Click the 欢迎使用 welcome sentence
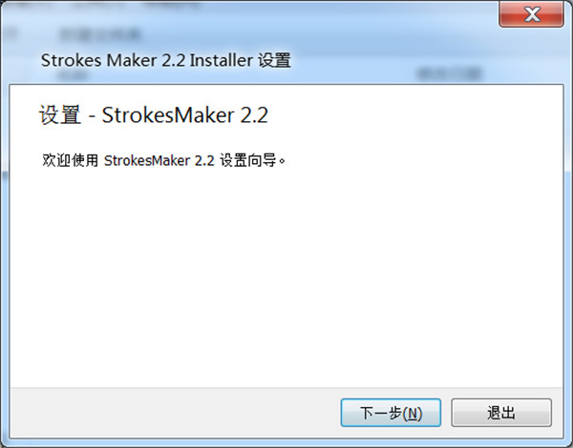 (163, 160)
